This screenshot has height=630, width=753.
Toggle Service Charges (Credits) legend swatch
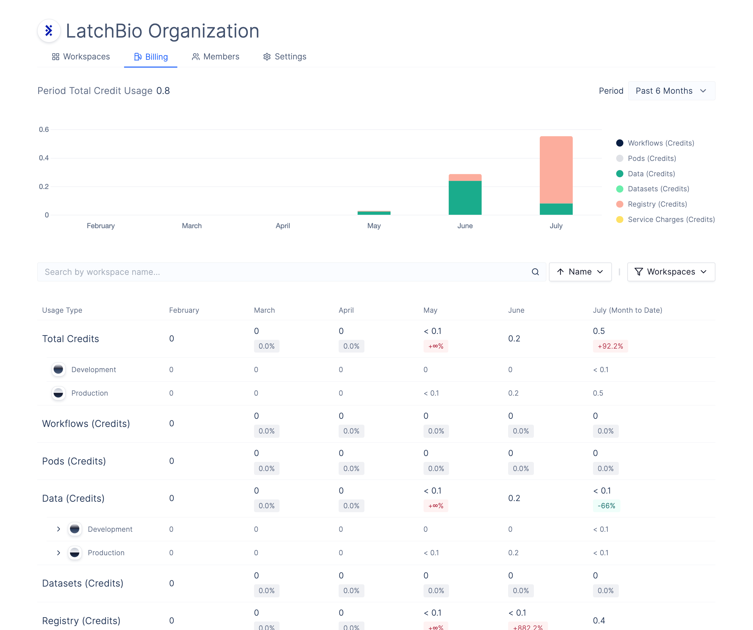619,220
